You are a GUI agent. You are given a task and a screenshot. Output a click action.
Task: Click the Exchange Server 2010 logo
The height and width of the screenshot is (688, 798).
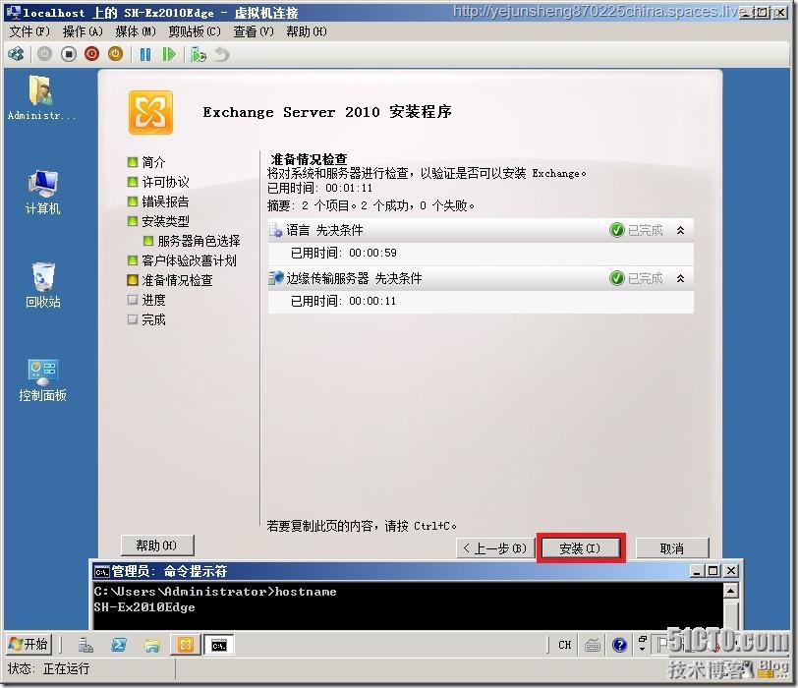[x=150, y=112]
